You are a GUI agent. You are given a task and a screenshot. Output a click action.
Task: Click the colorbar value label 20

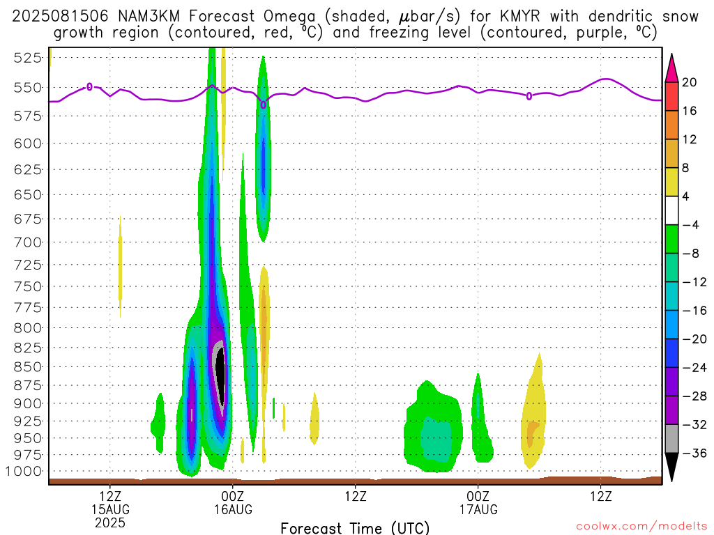pyautogui.click(x=690, y=82)
